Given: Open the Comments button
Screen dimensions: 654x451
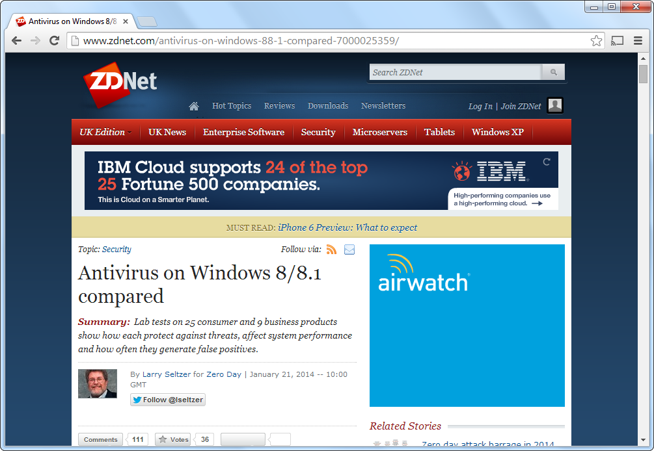Looking at the screenshot, I should pos(101,440).
